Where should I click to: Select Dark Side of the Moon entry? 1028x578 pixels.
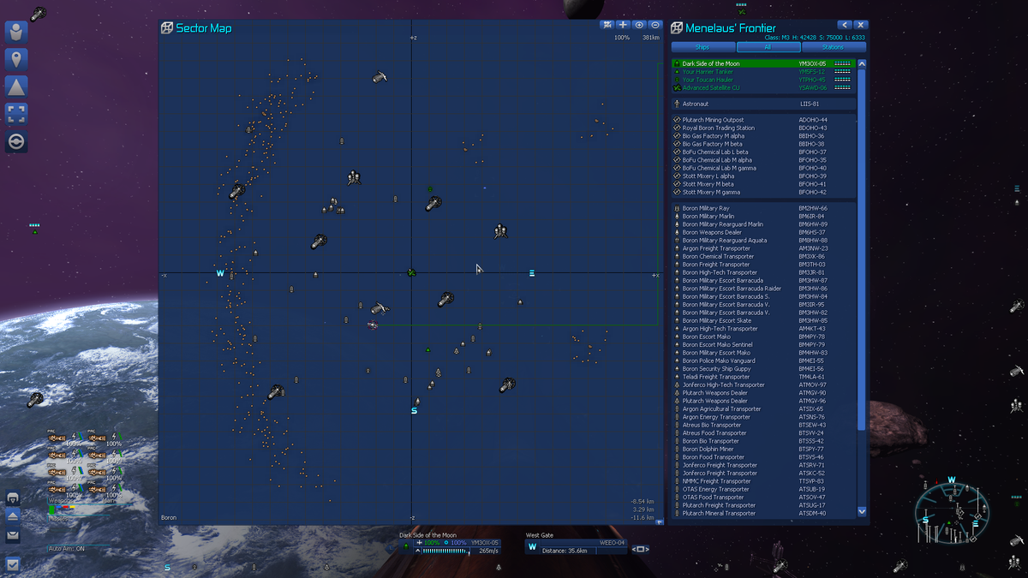[x=764, y=63]
